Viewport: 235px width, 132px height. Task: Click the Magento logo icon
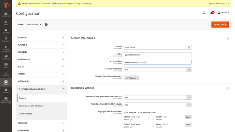click(x=6, y=5)
